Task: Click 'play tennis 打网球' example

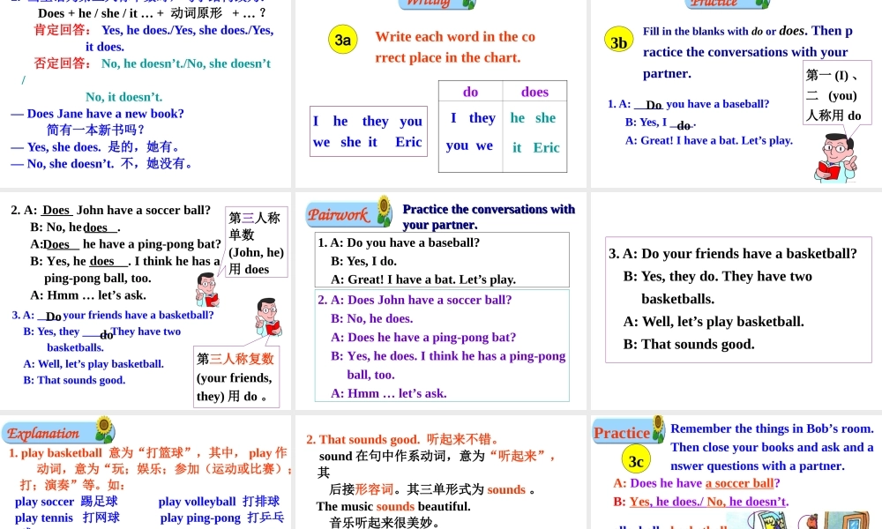Action: pyautogui.click(x=67, y=518)
